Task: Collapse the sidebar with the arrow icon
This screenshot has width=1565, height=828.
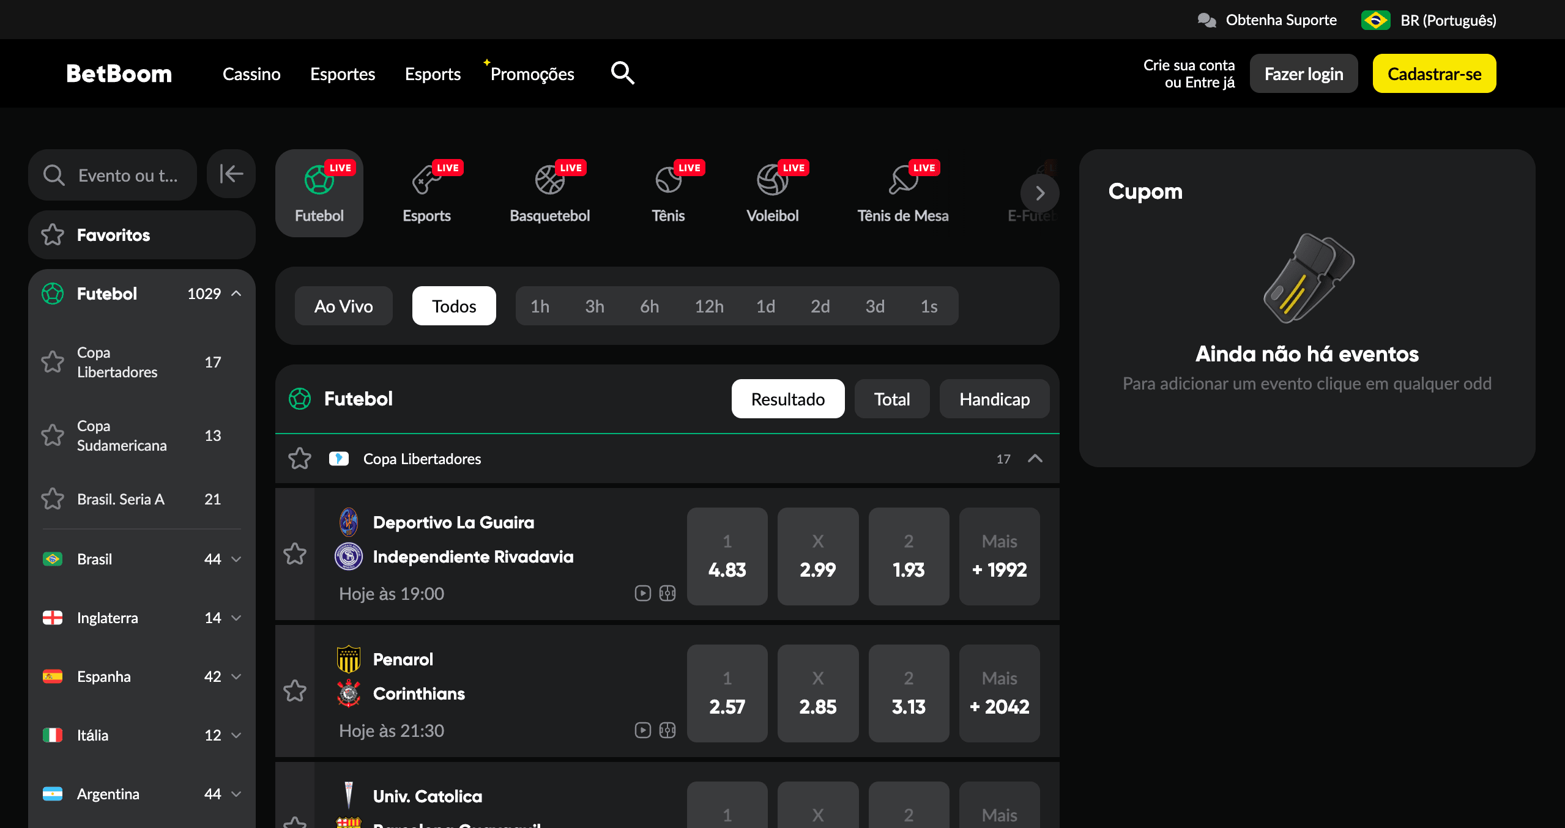Action: [231, 174]
